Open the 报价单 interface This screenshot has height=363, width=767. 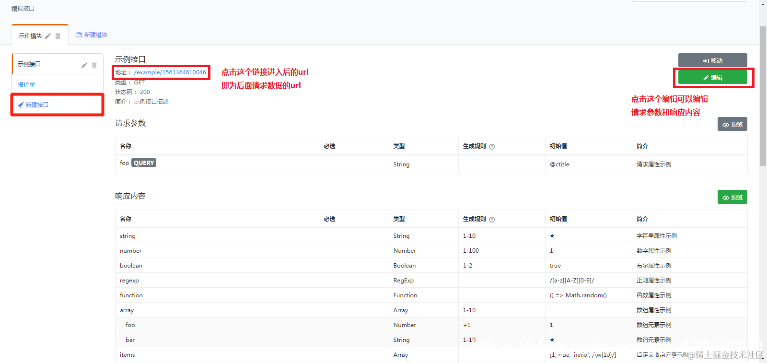tap(26, 84)
